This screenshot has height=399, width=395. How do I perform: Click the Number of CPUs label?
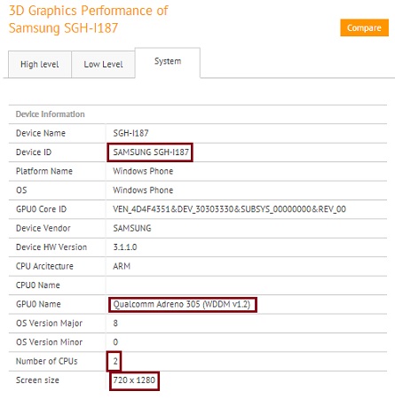pos(47,361)
